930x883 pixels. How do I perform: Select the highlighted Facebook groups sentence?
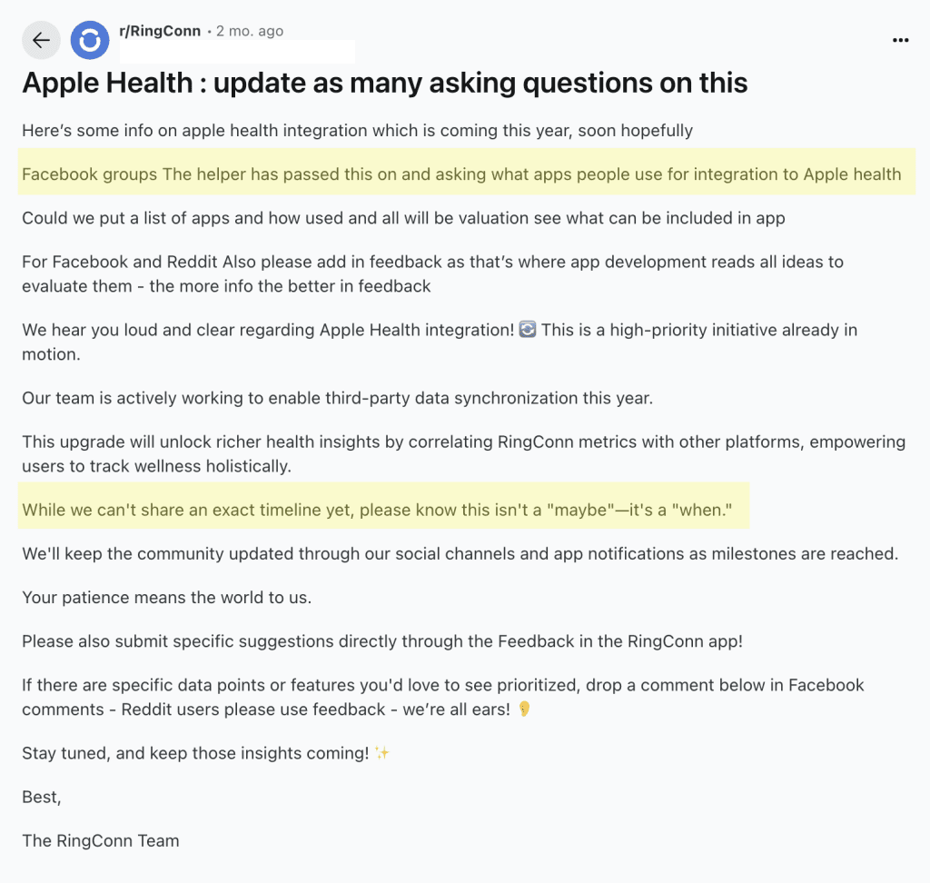click(x=460, y=174)
